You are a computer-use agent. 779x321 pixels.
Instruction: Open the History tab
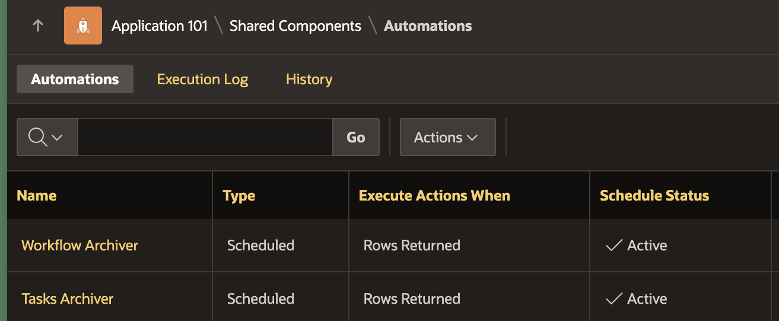point(309,80)
